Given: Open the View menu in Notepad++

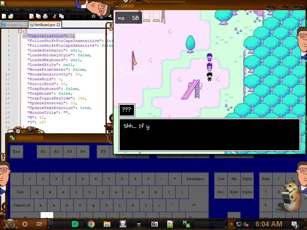Looking at the screenshot, I should click(43, 10).
